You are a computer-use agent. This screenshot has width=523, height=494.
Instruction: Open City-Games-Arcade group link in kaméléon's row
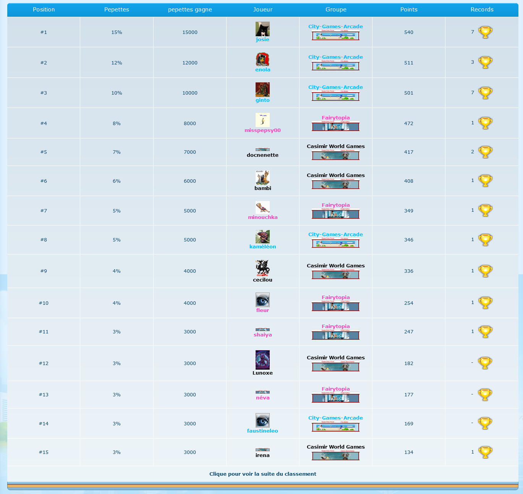[x=335, y=235]
